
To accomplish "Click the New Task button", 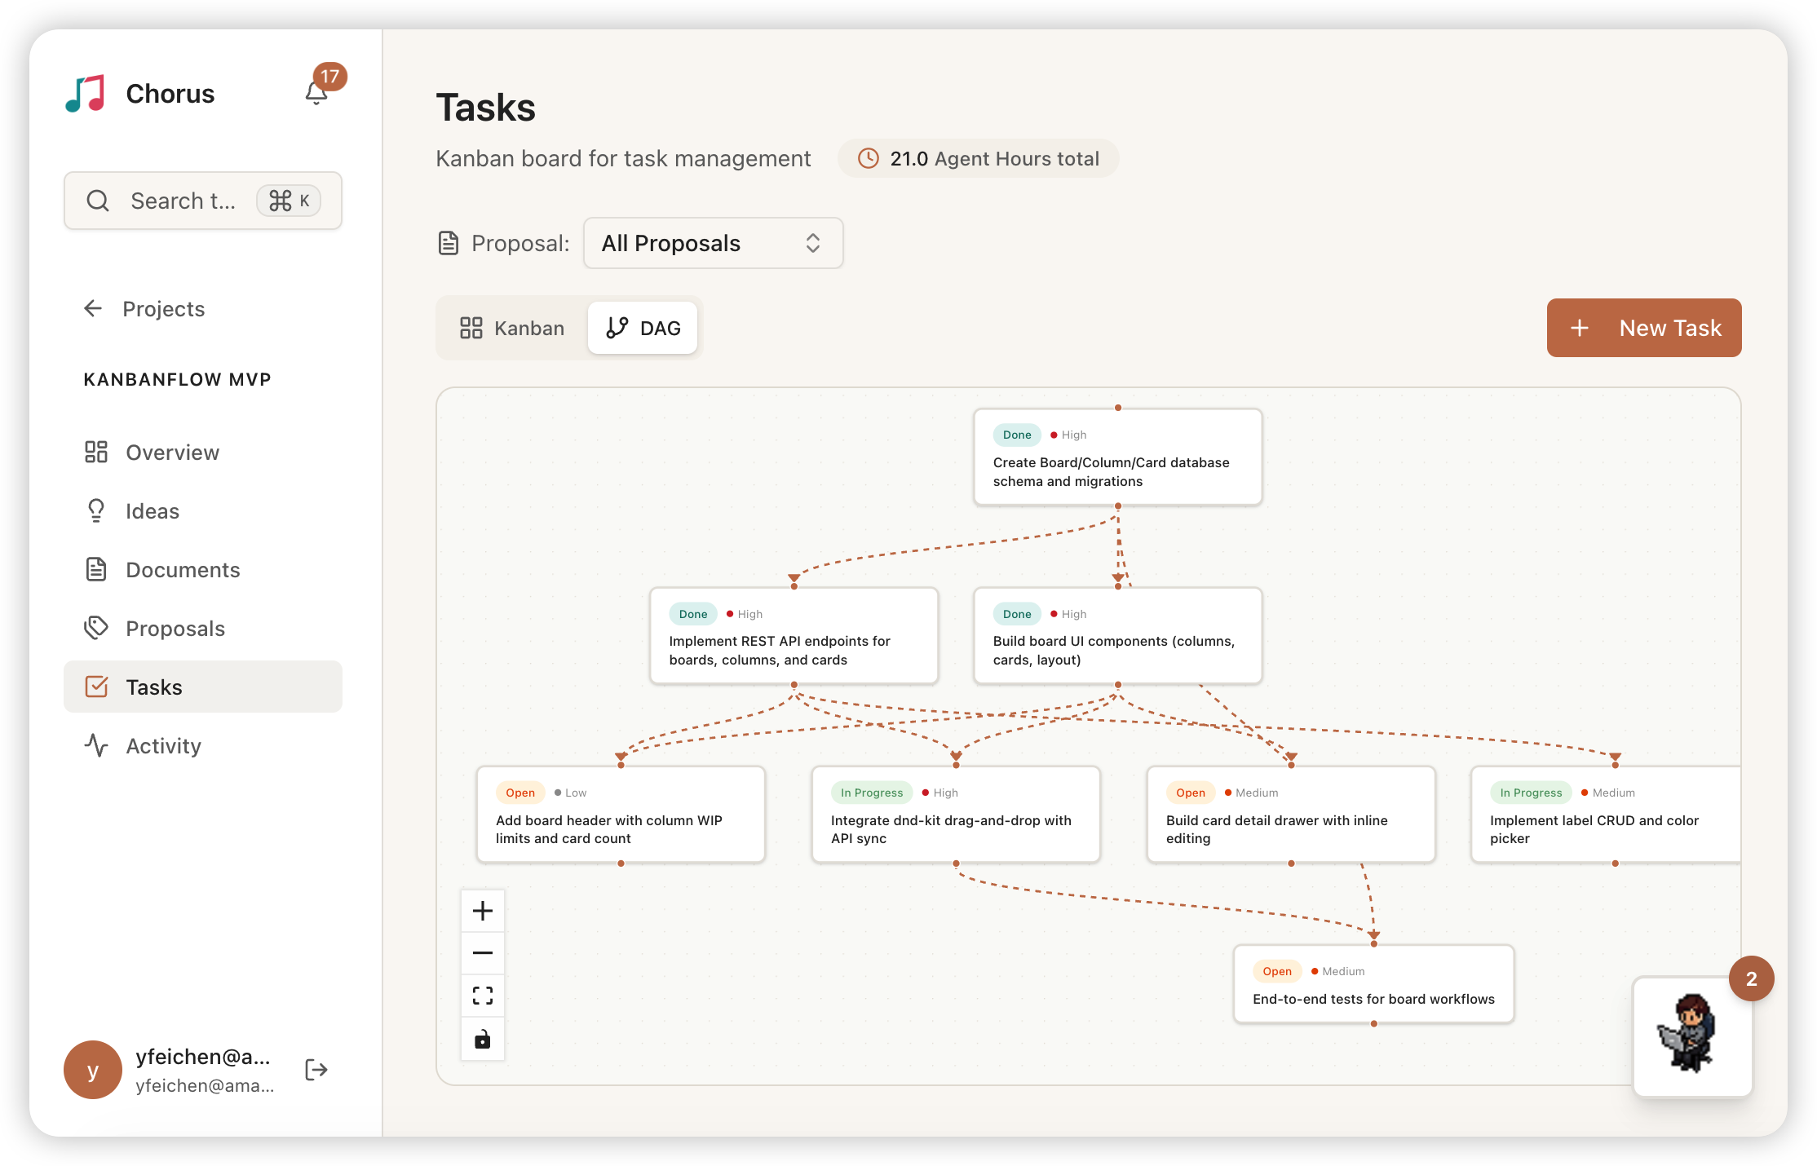I will coord(1643,328).
